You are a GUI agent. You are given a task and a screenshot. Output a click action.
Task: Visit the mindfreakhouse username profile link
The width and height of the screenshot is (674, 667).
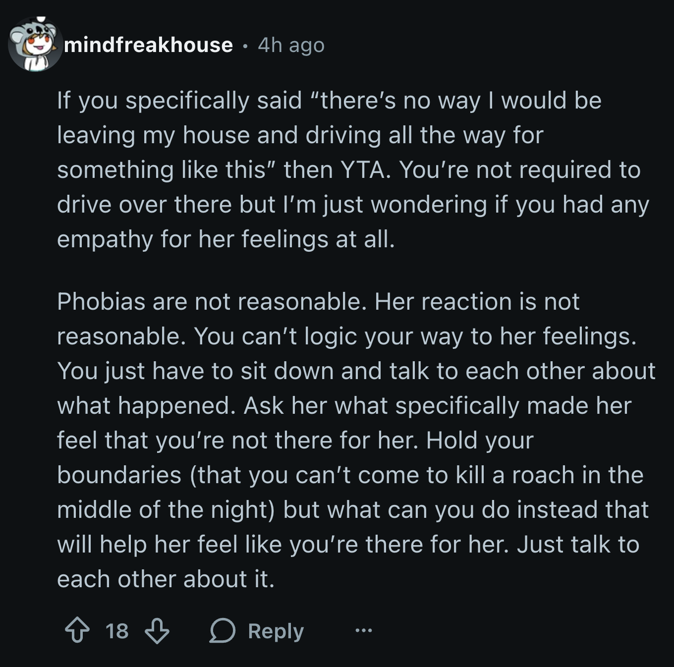tap(148, 45)
